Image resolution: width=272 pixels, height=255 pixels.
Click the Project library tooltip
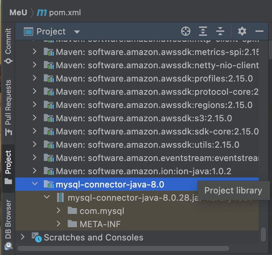[x=234, y=190]
